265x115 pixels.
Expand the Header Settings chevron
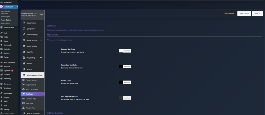click(x=41, y=40)
